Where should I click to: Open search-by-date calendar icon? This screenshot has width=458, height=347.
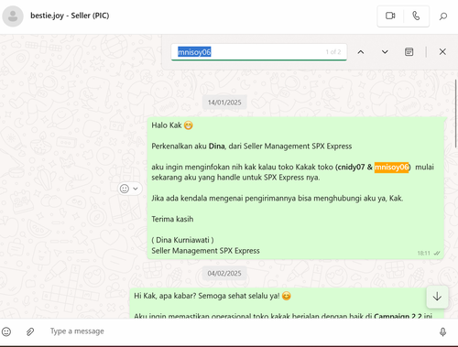pos(409,52)
